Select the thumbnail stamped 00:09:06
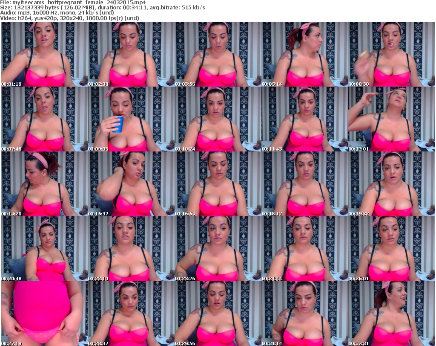436x346 pixels. (131, 119)
